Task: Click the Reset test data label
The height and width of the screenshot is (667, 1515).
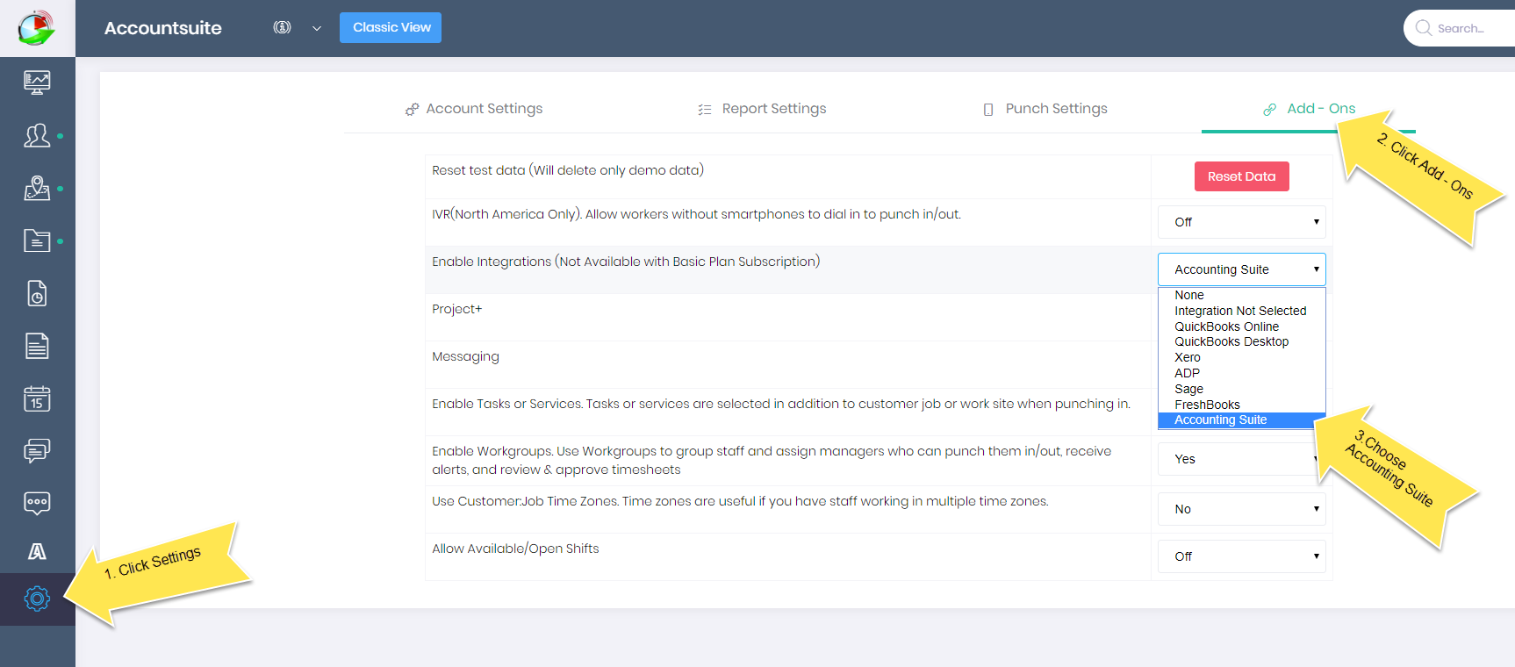Action: tap(567, 170)
